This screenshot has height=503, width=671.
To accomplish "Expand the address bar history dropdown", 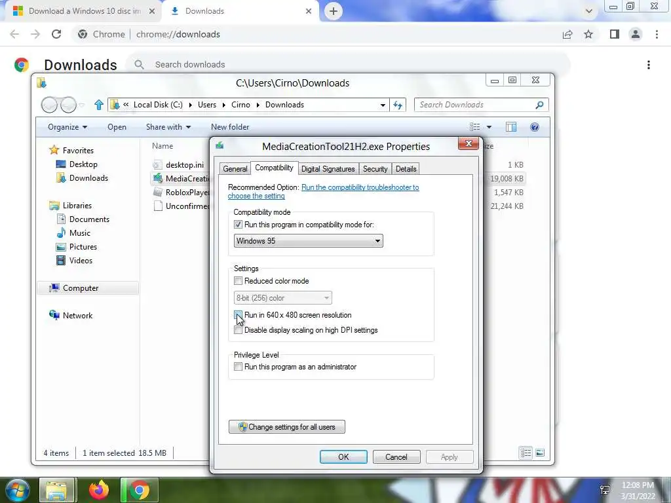I will (383, 105).
